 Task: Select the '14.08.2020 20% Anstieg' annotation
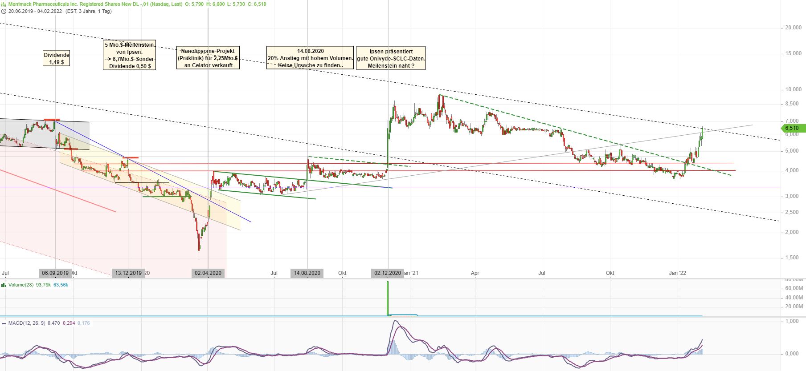[x=310, y=58]
